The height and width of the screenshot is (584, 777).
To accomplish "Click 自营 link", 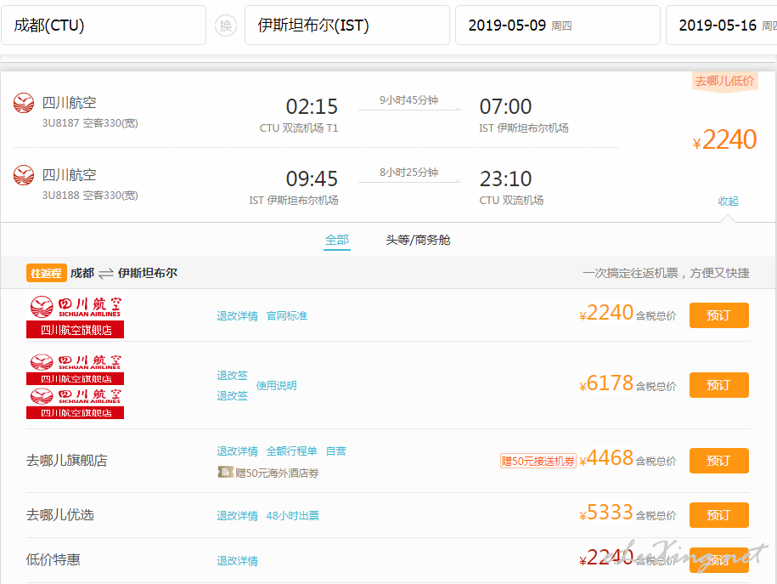I will click(x=336, y=451).
